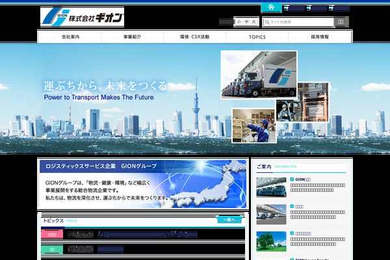390x260 pixels.
Task: Open the 採用情報 menu
Action: pos(320,37)
